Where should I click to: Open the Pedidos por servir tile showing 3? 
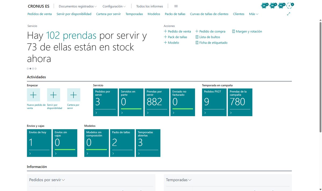(105, 102)
